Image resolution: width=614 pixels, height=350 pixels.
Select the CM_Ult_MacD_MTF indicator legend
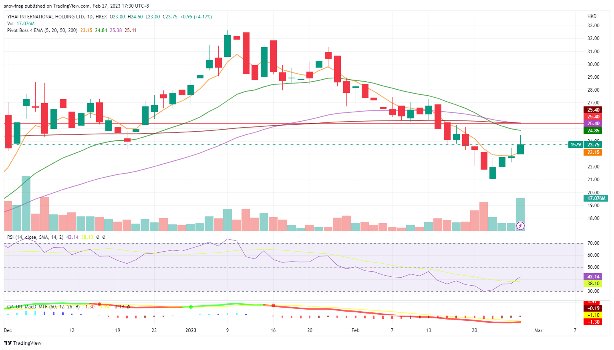(44, 307)
